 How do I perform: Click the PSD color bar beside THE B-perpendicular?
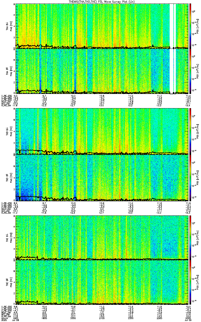[x=191, y=237]
